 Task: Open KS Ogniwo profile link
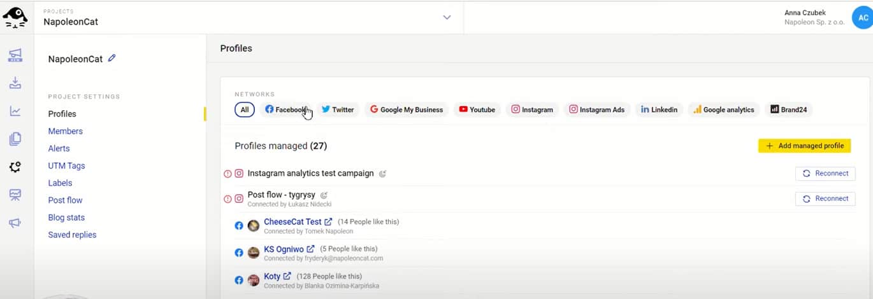coord(284,249)
